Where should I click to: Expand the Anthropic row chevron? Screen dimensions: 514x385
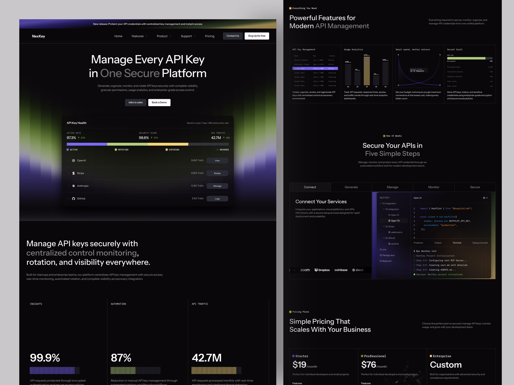(x=69, y=186)
